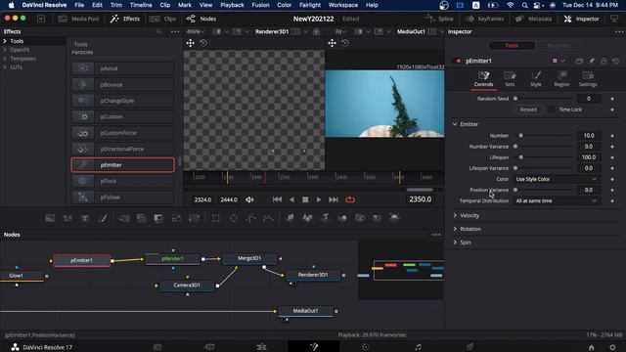The image size is (626, 352).
Task: Adjust the Random Seed slider handle
Action: 515,99
